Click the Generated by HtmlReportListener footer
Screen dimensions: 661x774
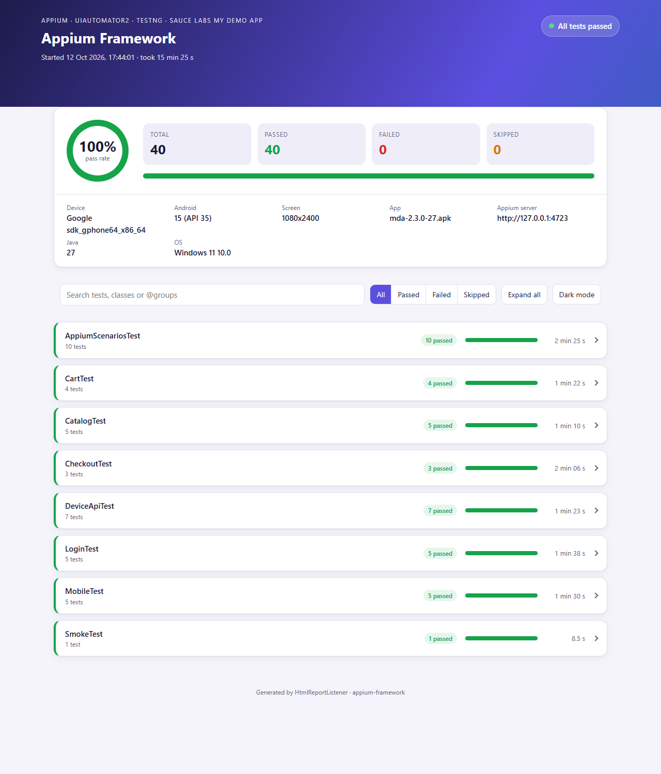coord(330,692)
